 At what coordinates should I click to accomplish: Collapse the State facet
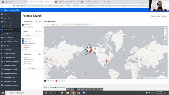[x=23, y=32]
